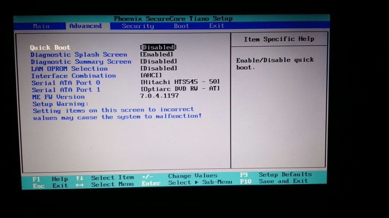This screenshot has height=218, width=389.
Task: Toggle LAN OPROM Selection Disabled value
Action: [x=159, y=68]
